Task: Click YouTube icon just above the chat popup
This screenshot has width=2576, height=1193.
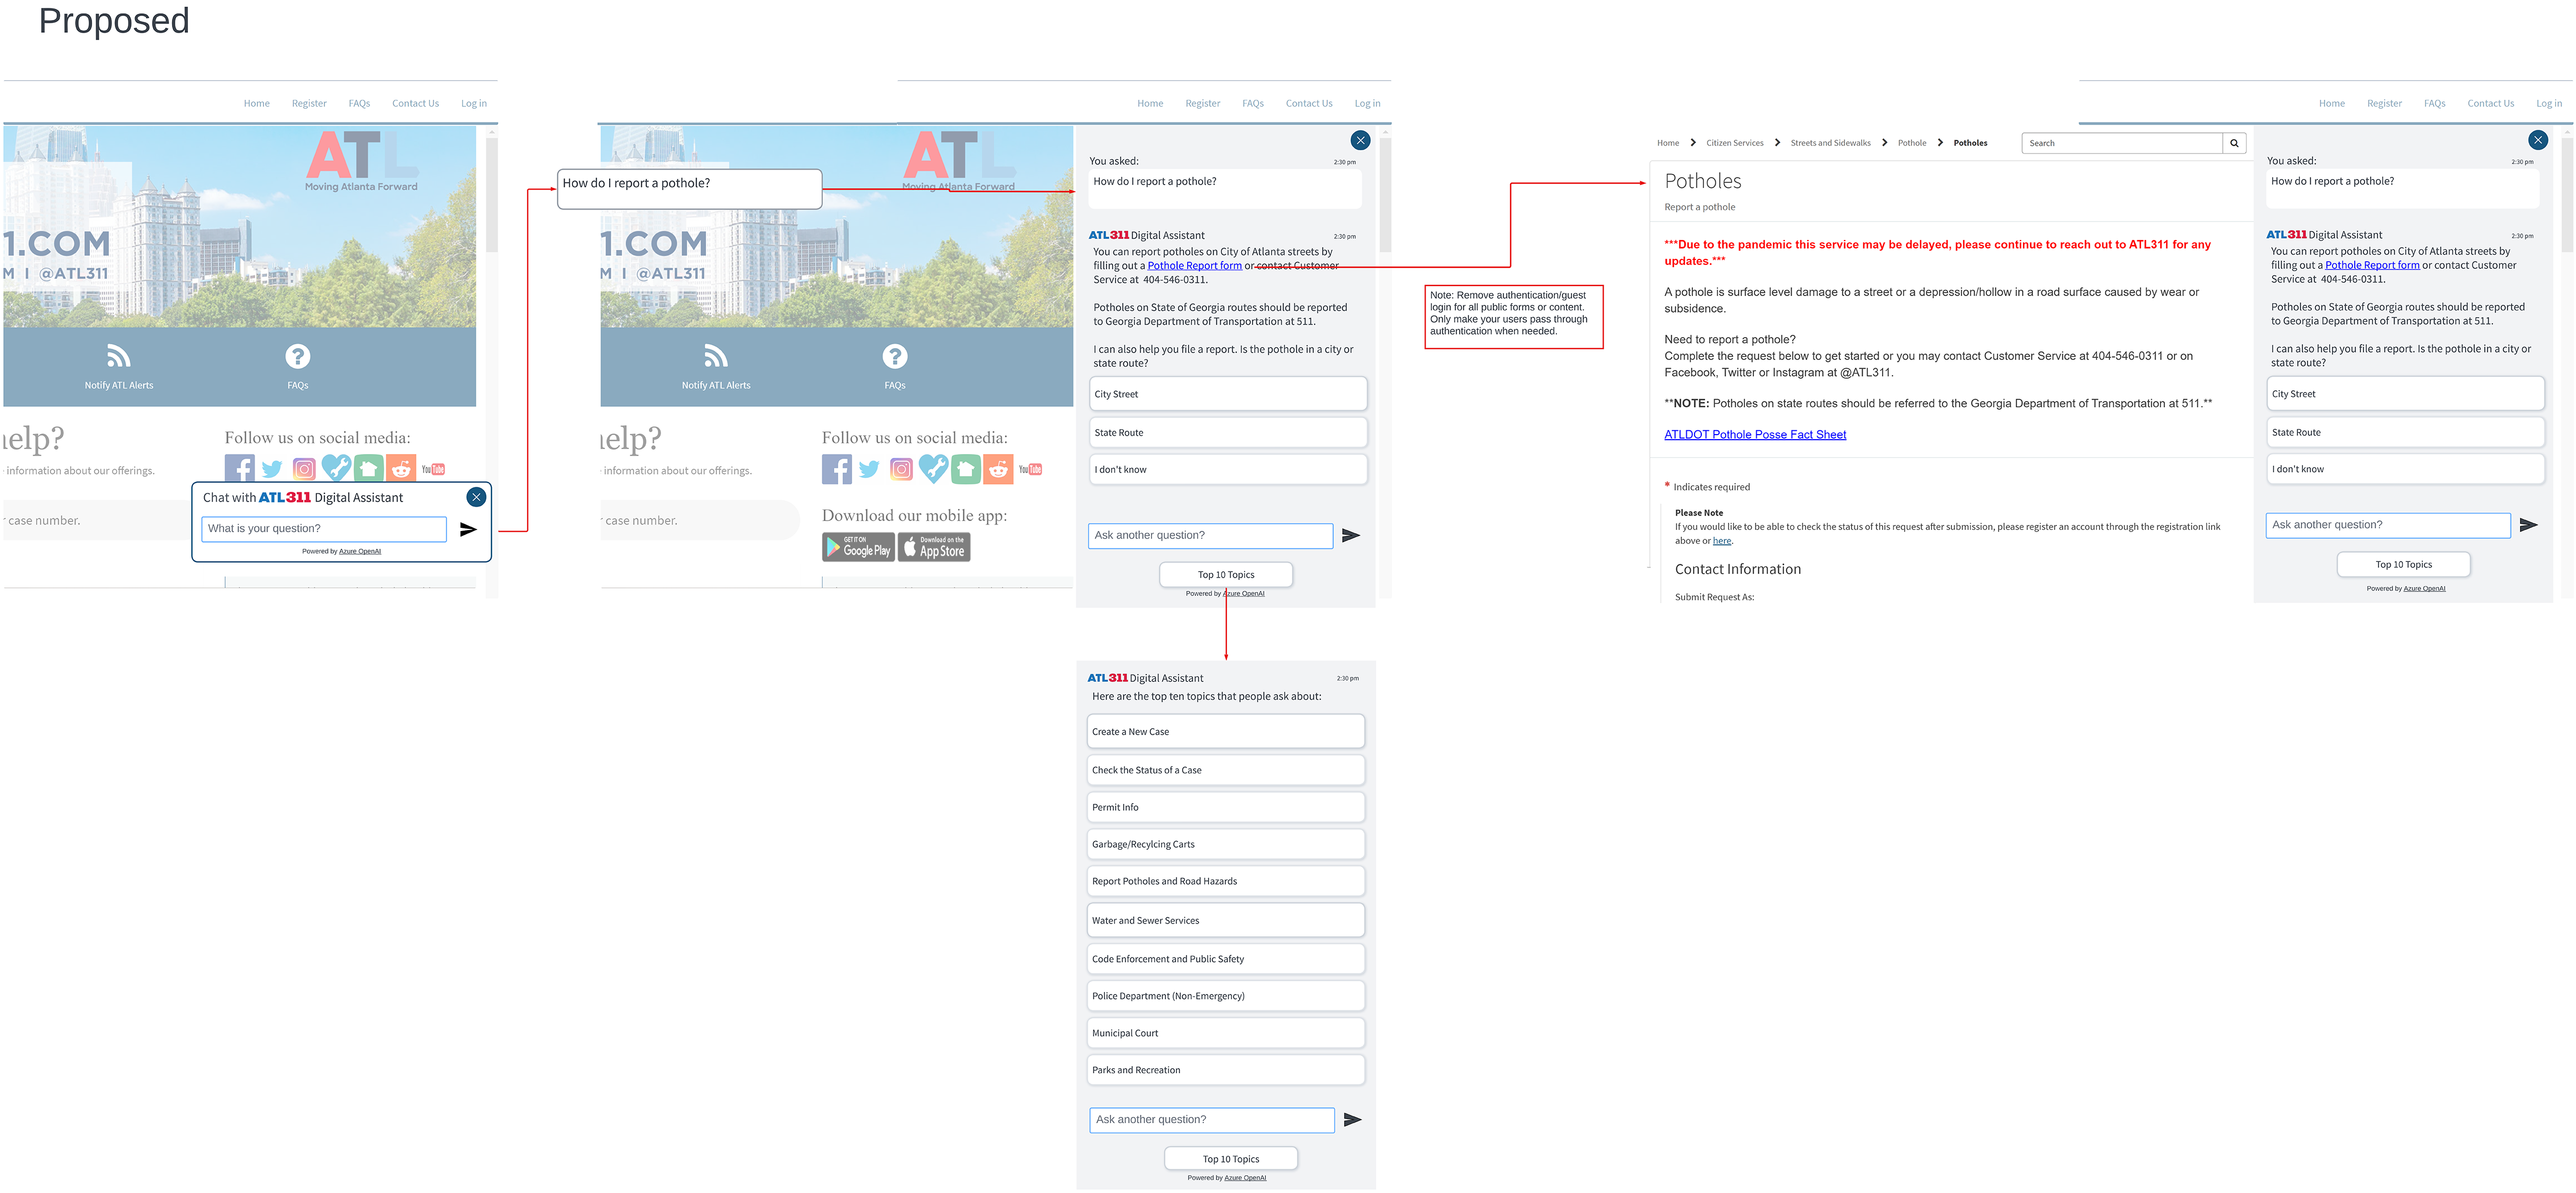Action: [x=433, y=470]
